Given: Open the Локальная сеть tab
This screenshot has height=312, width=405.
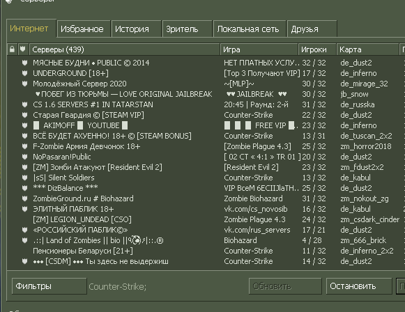Looking at the screenshot, I should (250, 29).
